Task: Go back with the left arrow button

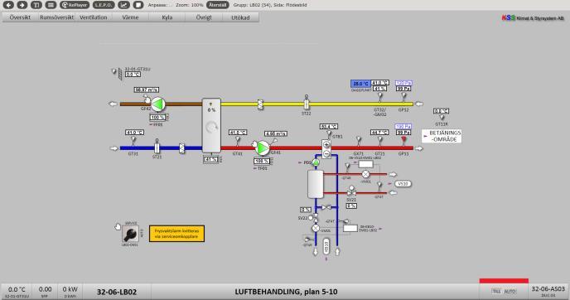Action: 8,5
